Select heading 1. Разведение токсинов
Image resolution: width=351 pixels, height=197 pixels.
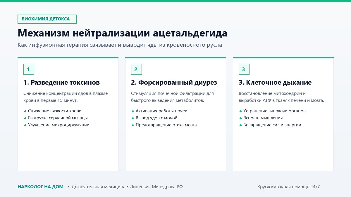62,83
